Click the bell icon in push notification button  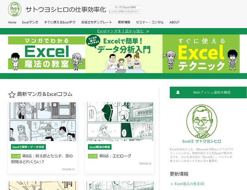[x=178, y=92]
